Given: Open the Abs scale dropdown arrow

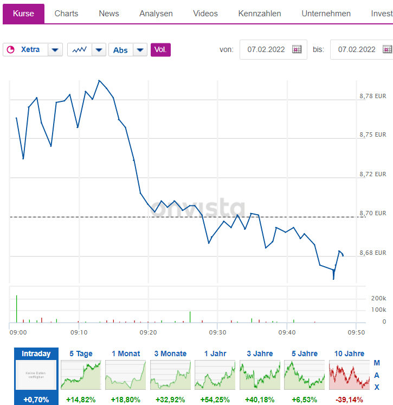Looking at the screenshot, I should [140, 50].
